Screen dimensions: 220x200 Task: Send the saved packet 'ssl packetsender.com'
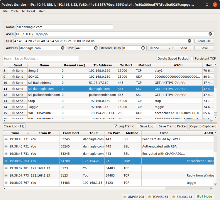click(18, 95)
